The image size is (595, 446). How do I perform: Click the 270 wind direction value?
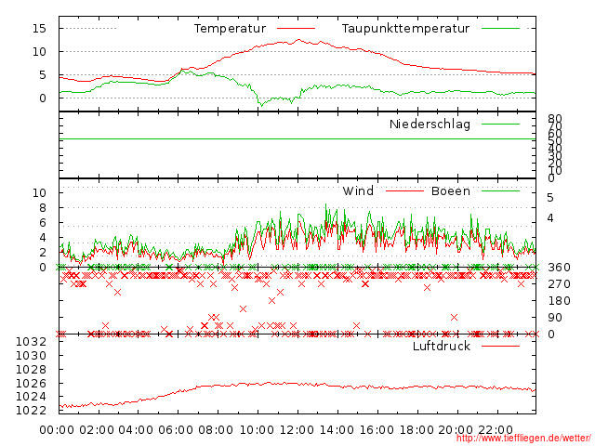[559, 284]
